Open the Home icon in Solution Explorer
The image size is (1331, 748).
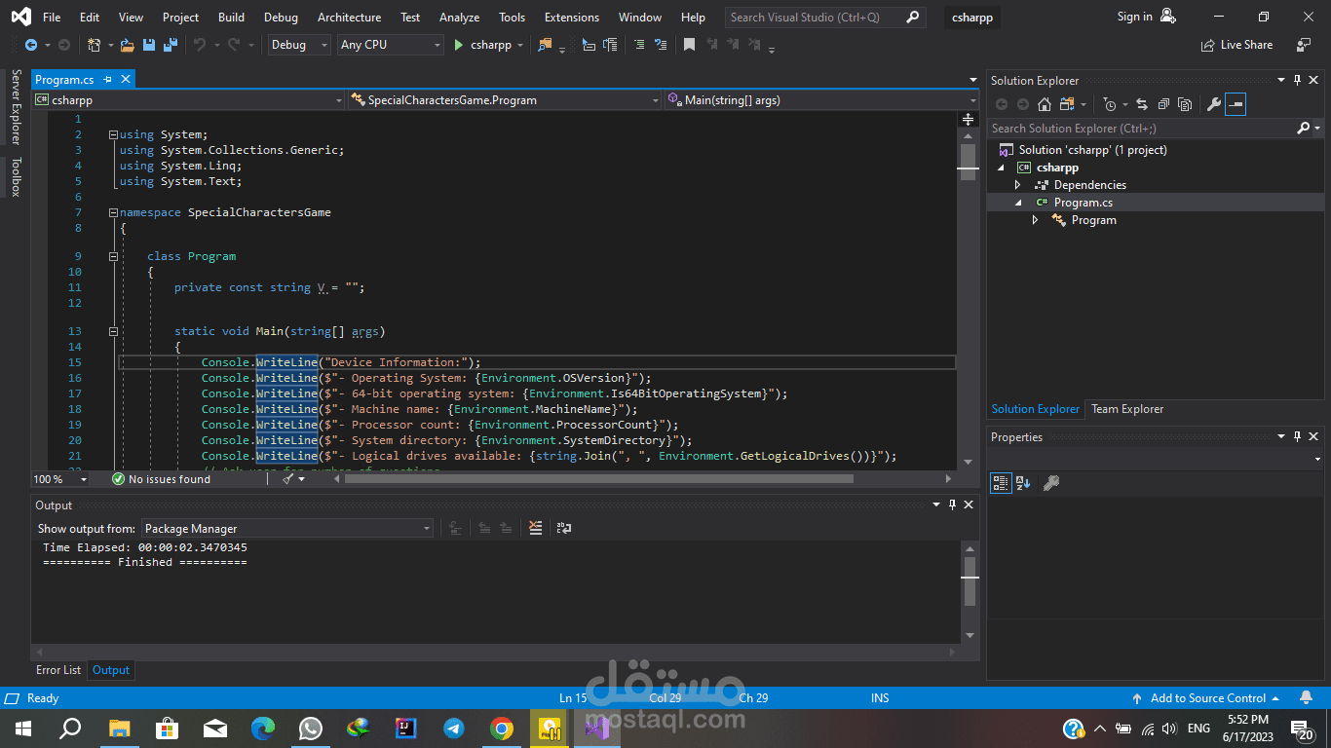1045,104
